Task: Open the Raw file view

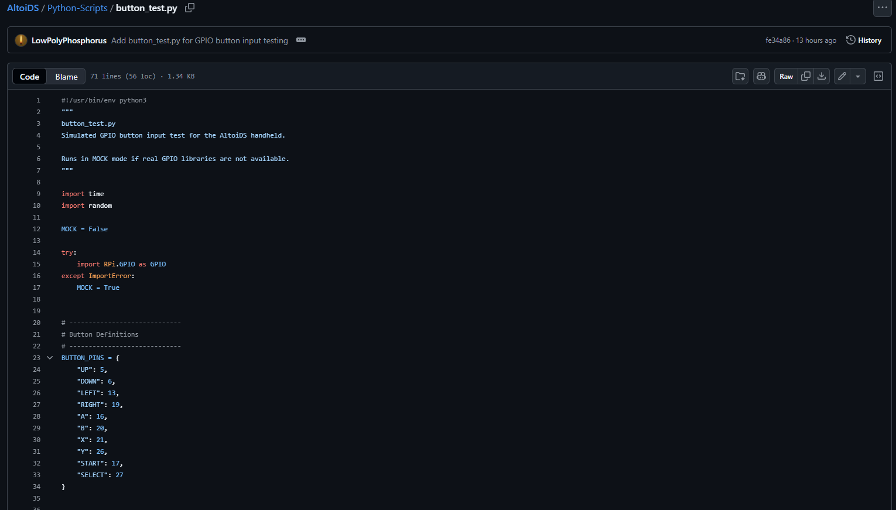Action: (786, 77)
